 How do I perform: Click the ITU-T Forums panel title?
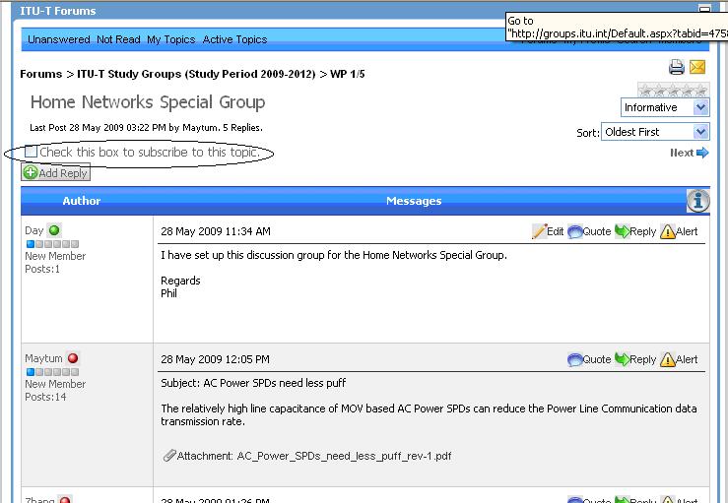[x=57, y=11]
